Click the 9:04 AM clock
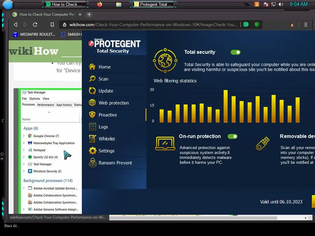Viewport: 315px width, 236px height. click(298, 4)
